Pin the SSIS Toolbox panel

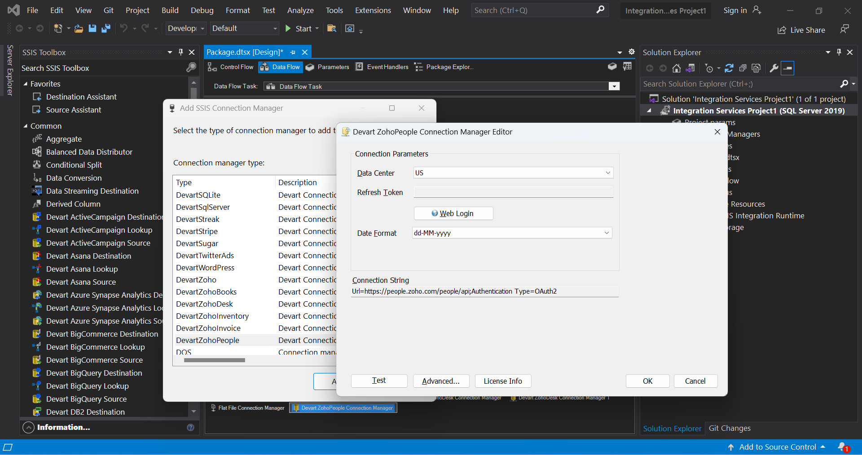(x=180, y=52)
